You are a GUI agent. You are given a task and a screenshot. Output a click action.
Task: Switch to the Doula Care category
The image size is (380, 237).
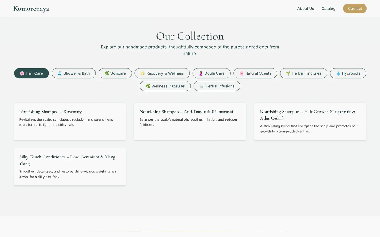pyautogui.click(x=211, y=73)
